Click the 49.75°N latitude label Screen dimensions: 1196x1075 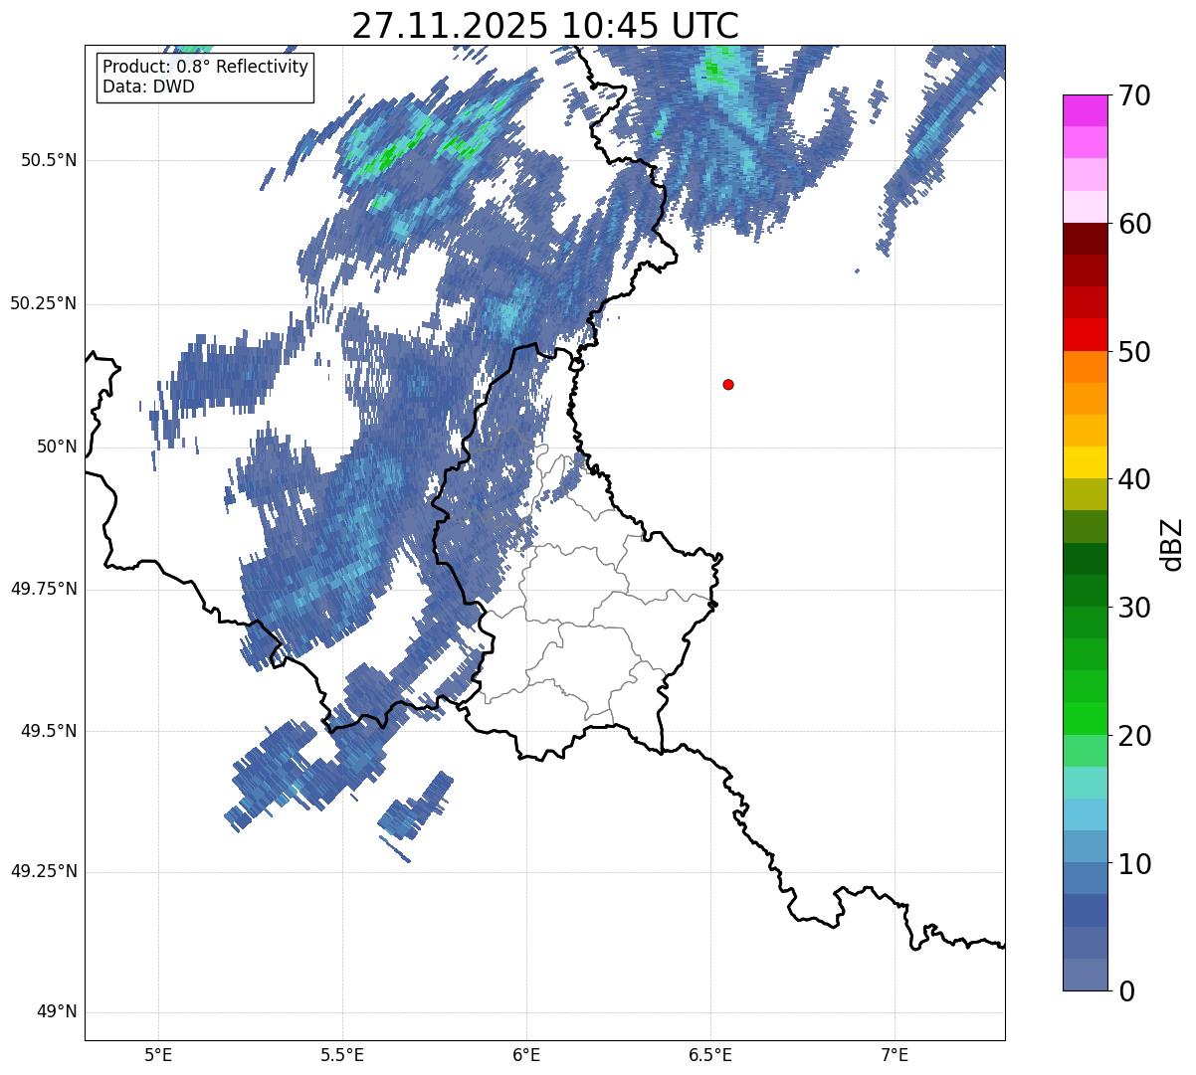pyautogui.click(x=44, y=589)
